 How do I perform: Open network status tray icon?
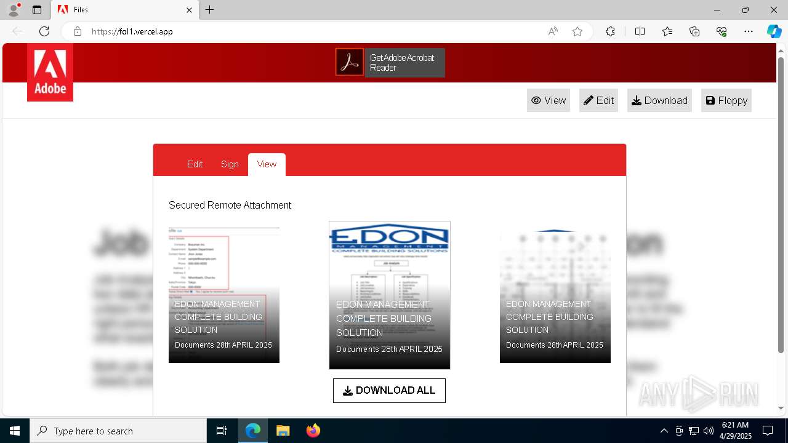694,431
